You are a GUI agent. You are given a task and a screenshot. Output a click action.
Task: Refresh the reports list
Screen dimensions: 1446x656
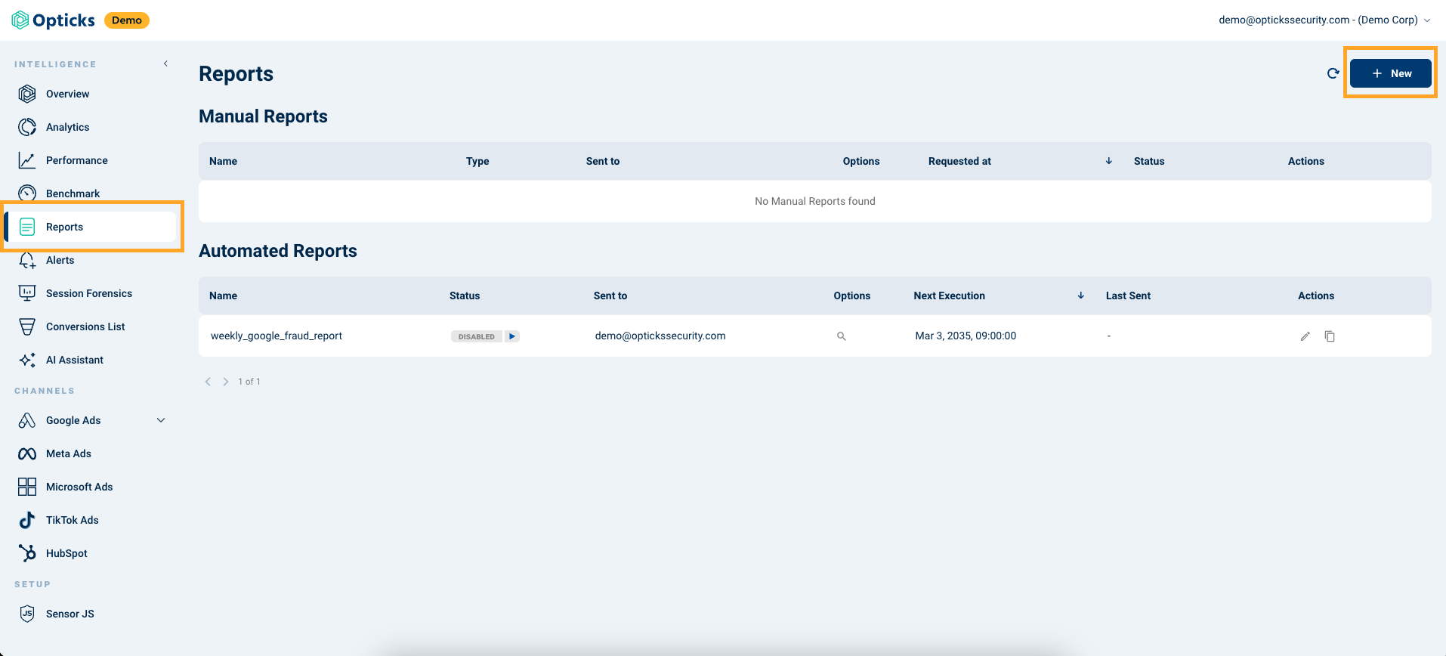tap(1333, 73)
